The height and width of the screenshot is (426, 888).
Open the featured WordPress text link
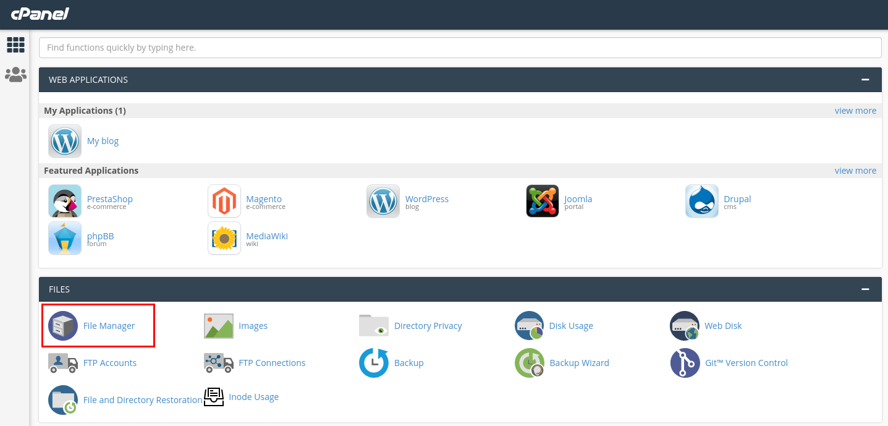[427, 199]
